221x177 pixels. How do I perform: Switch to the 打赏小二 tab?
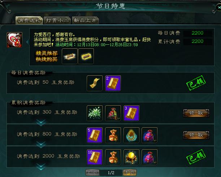tap(57, 21)
